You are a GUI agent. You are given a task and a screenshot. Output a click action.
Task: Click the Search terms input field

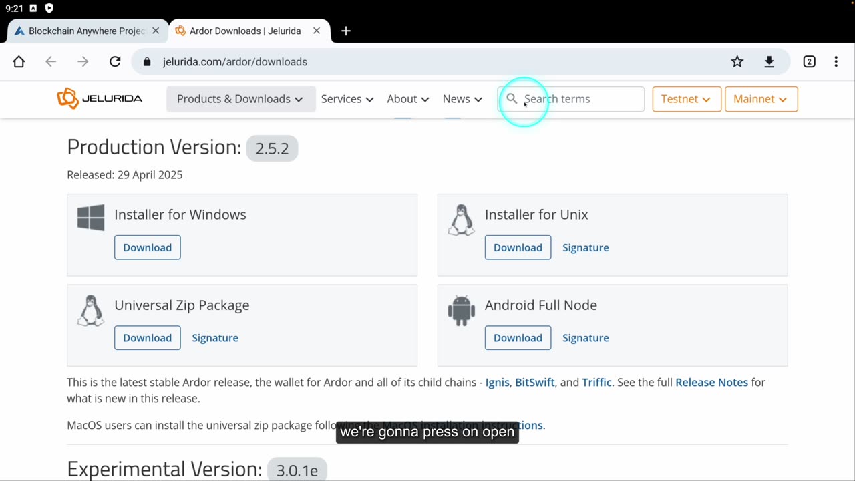pyautogui.click(x=571, y=99)
